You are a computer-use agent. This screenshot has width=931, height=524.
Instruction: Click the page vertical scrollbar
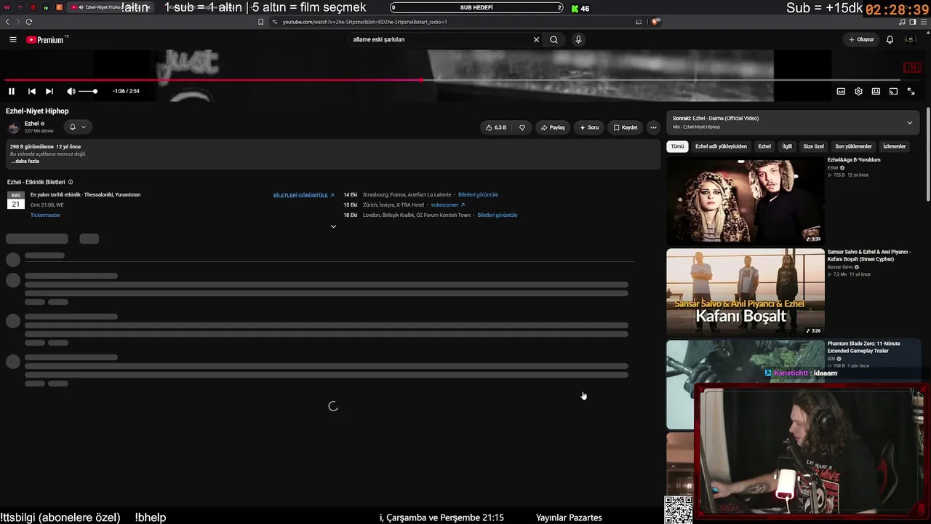(x=928, y=154)
